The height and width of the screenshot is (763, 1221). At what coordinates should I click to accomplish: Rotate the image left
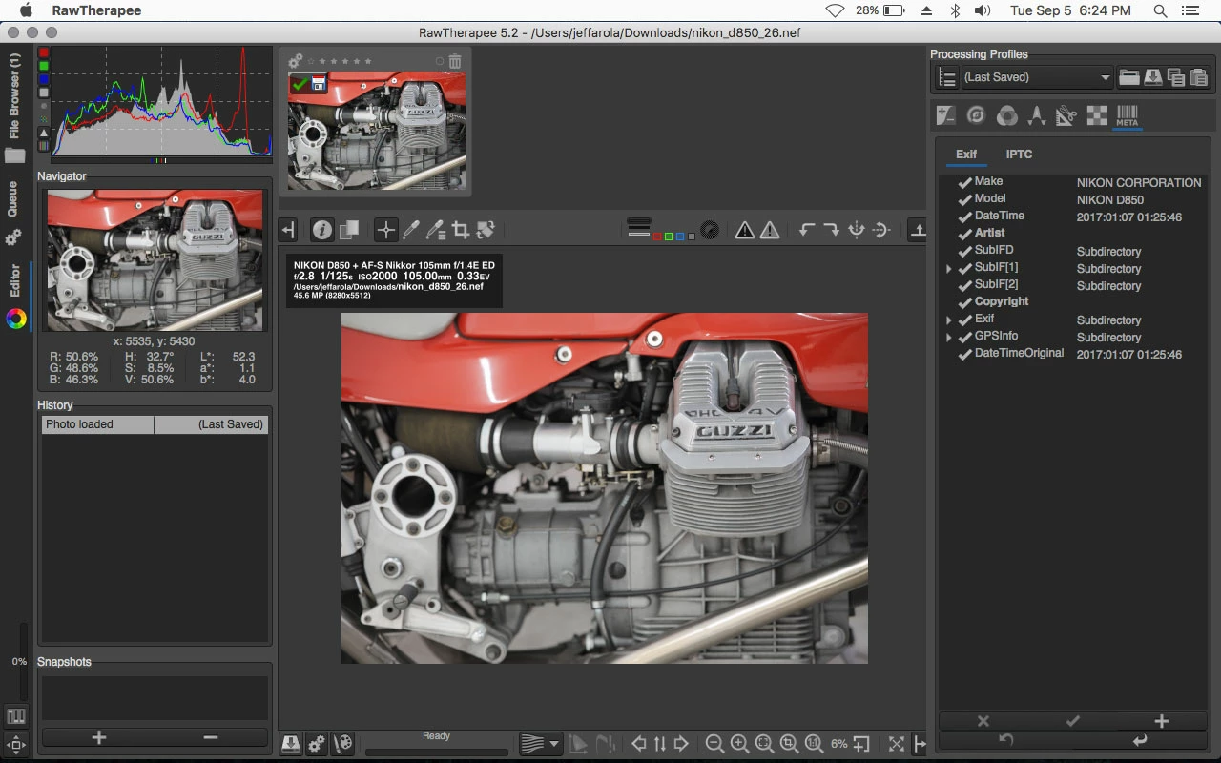coord(807,230)
